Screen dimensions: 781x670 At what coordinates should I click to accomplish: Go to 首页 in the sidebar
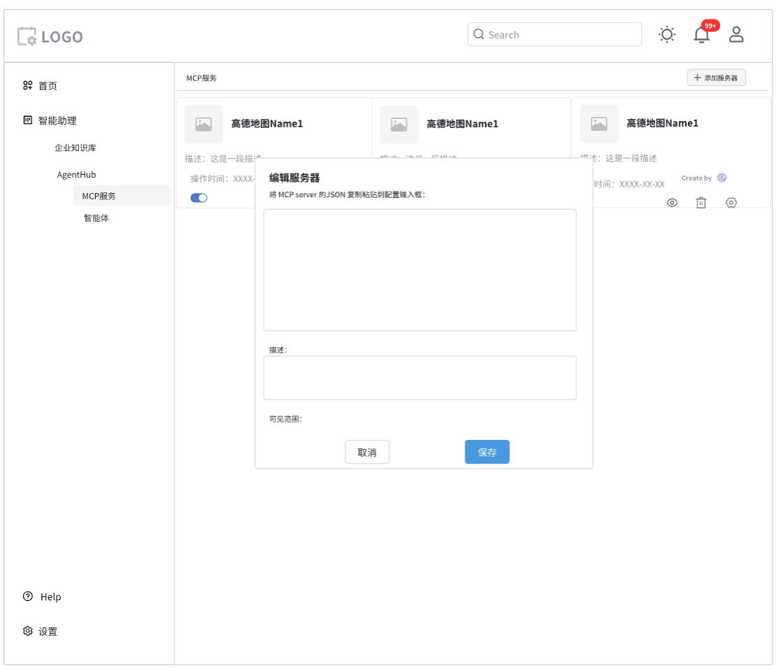[48, 85]
